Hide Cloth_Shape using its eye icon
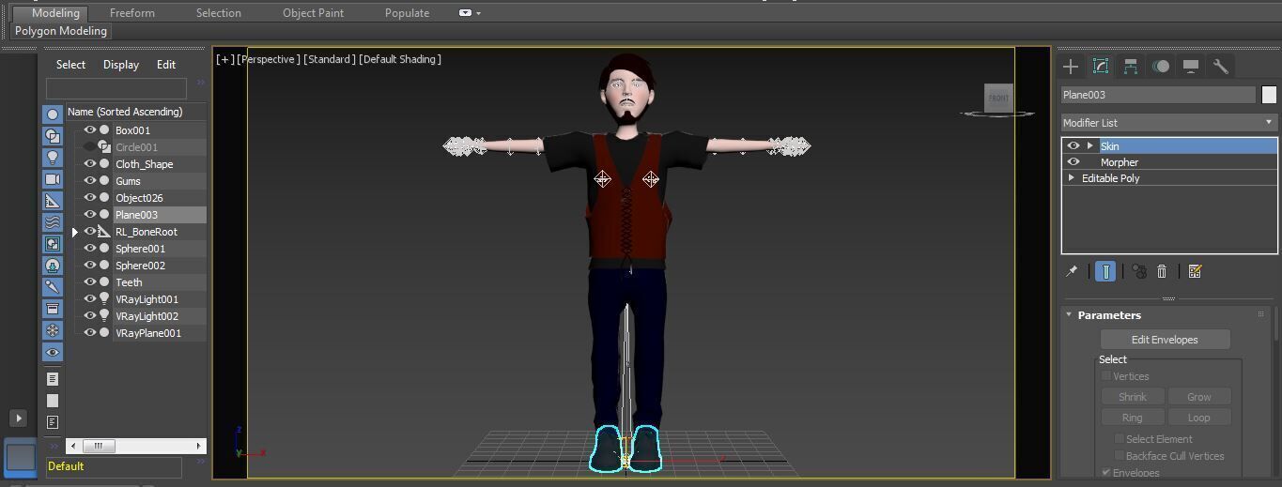Screen dimensions: 1282x487 pos(90,164)
